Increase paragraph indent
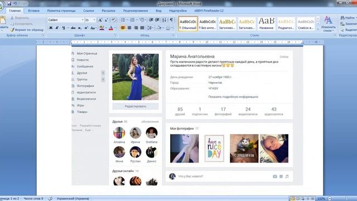 pos(157,20)
